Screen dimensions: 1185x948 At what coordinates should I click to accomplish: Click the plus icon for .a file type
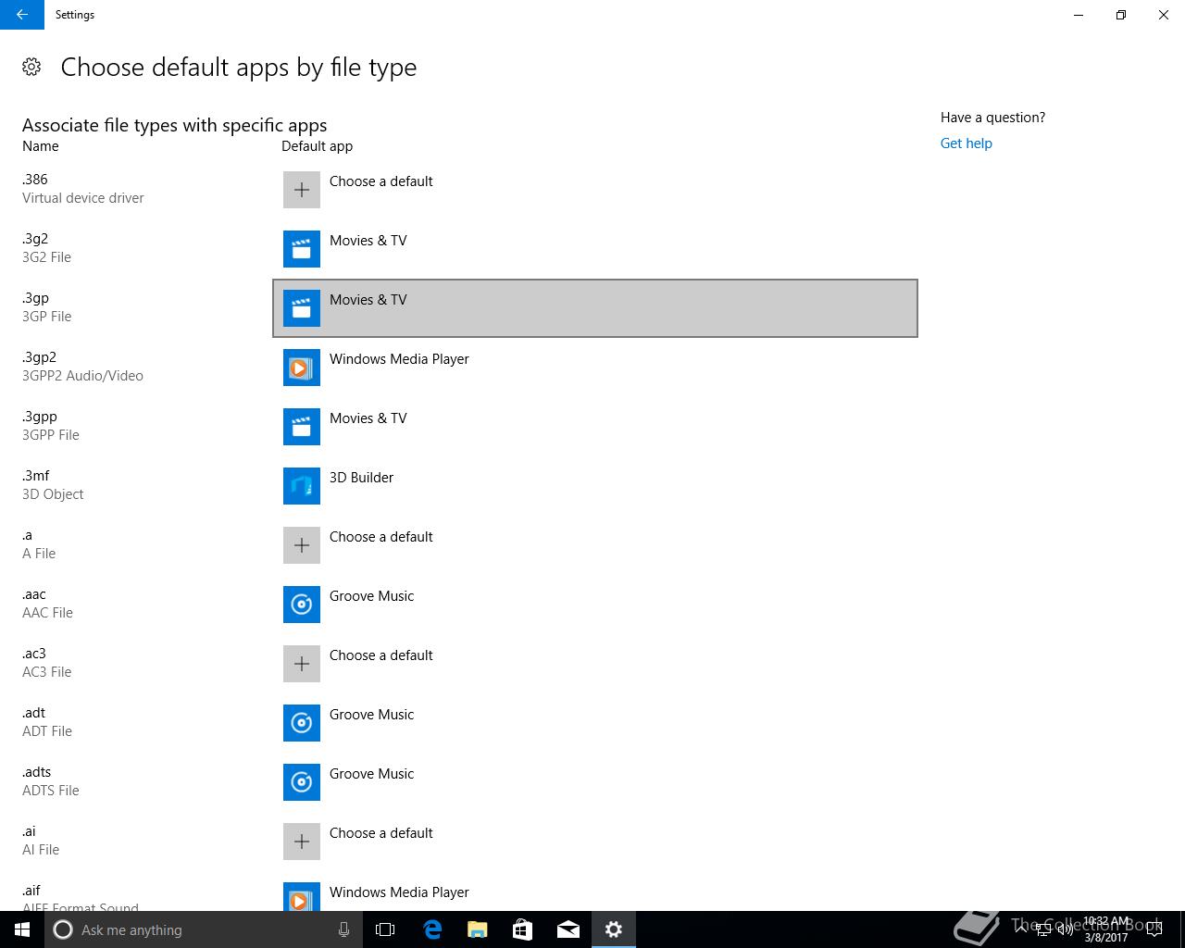(x=302, y=545)
